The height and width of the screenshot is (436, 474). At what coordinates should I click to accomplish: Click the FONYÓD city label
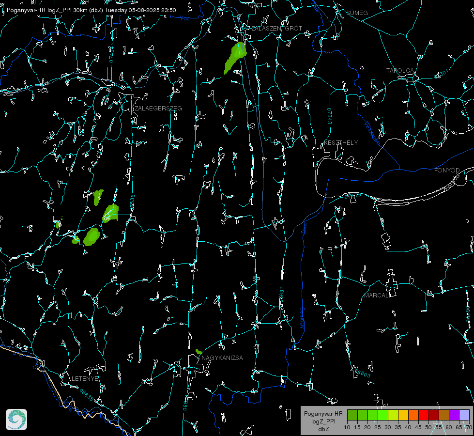tap(447, 171)
